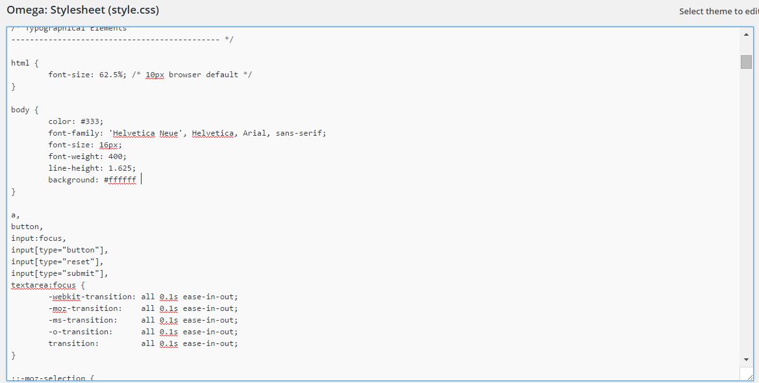Image resolution: width=759 pixels, height=383 pixels.
Task: Click the input[type="submit"] selector line
Action: 60,273
